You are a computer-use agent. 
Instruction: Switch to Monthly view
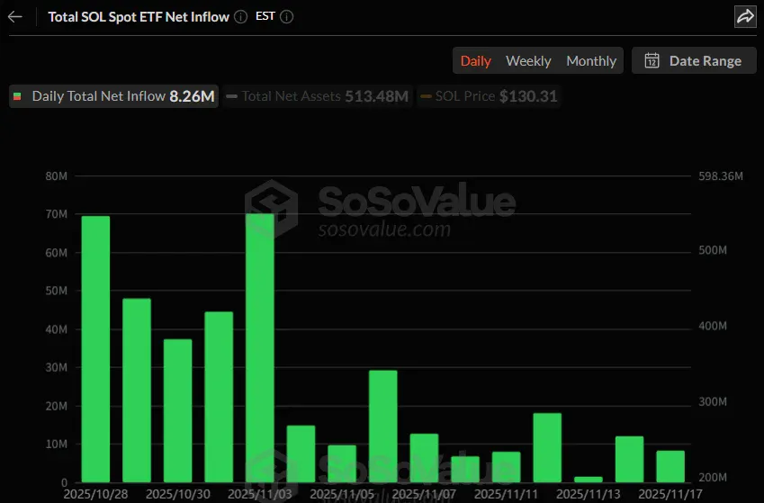[x=591, y=61]
